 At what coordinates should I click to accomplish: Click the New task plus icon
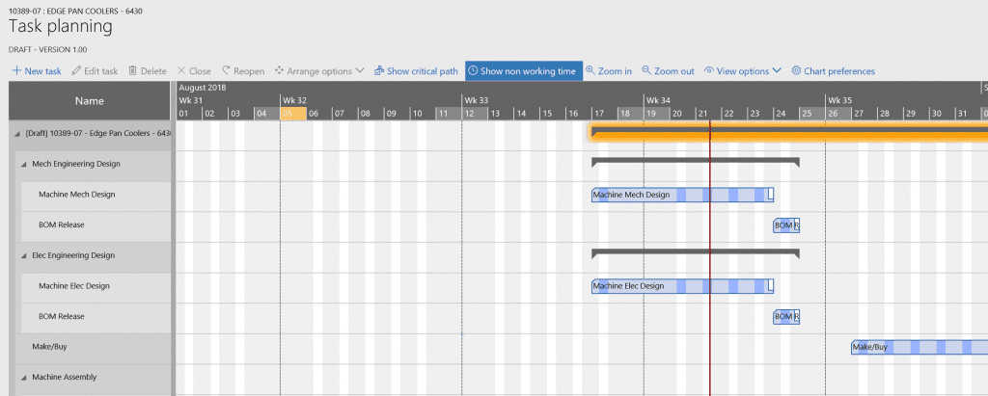click(16, 71)
